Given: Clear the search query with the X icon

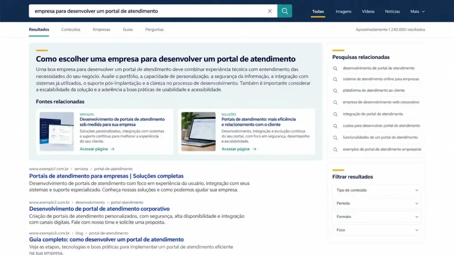Looking at the screenshot, I should pos(270,11).
